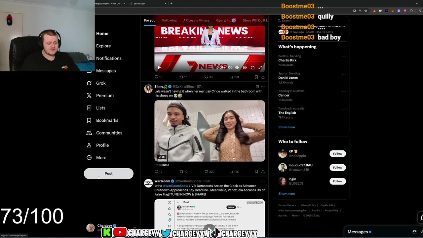Expand the Messages drawer
423x238 pixels.
(x=421, y=232)
